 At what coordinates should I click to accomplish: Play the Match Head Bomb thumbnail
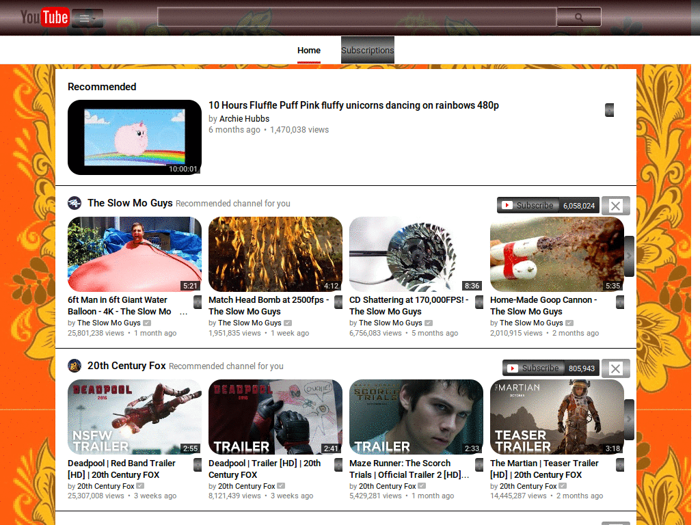275,254
